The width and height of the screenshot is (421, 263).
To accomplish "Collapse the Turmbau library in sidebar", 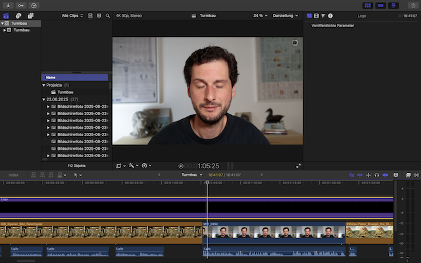I will tap(3, 24).
